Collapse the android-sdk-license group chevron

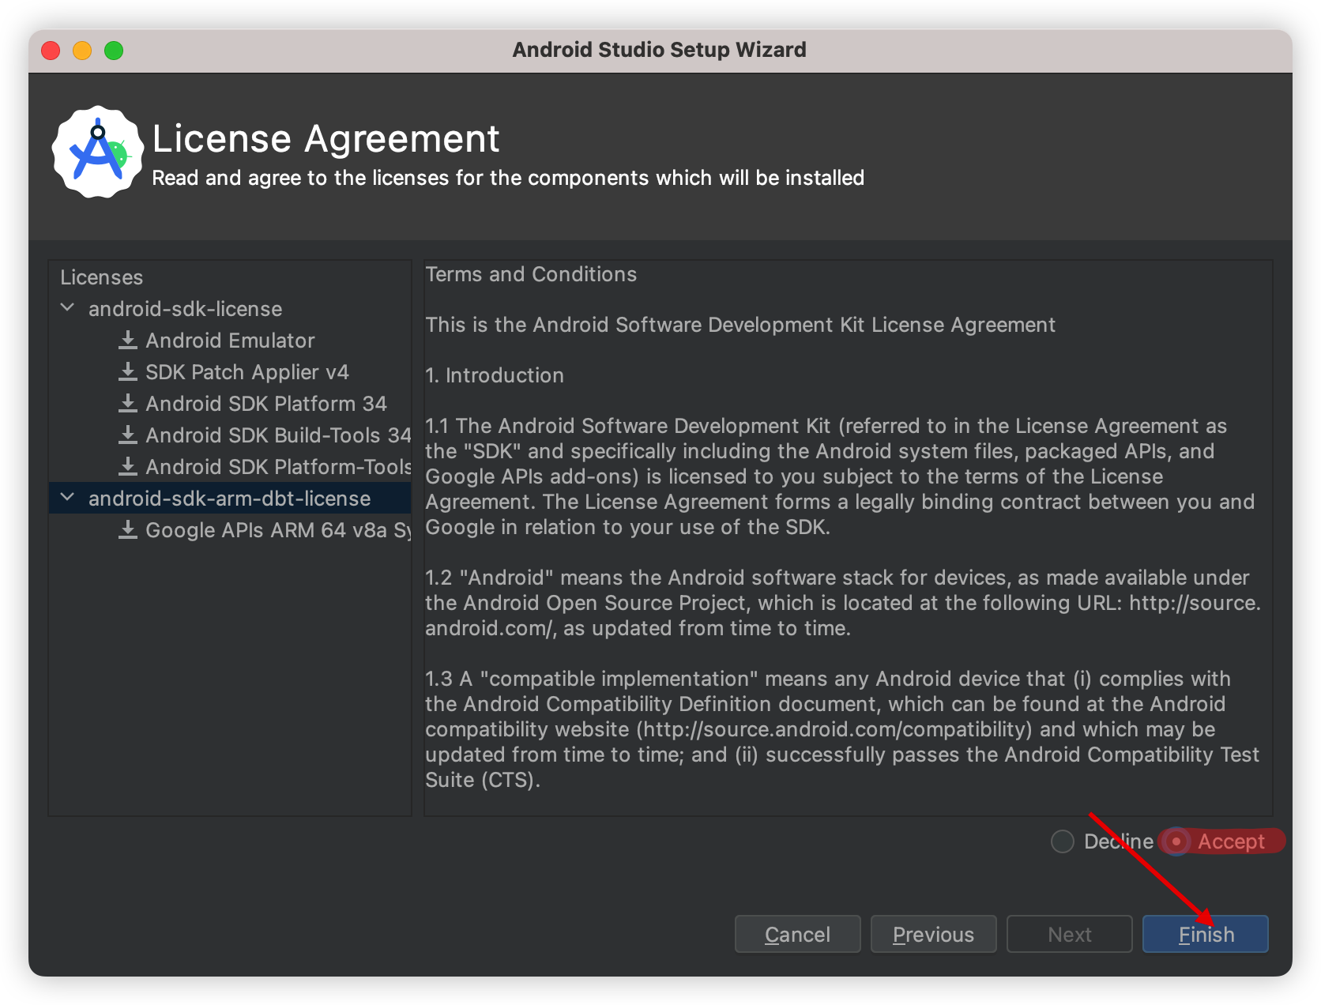68,307
